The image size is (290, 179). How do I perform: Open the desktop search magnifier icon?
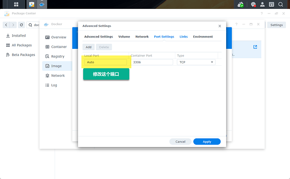pyautogui.click(x=281, y=5)
